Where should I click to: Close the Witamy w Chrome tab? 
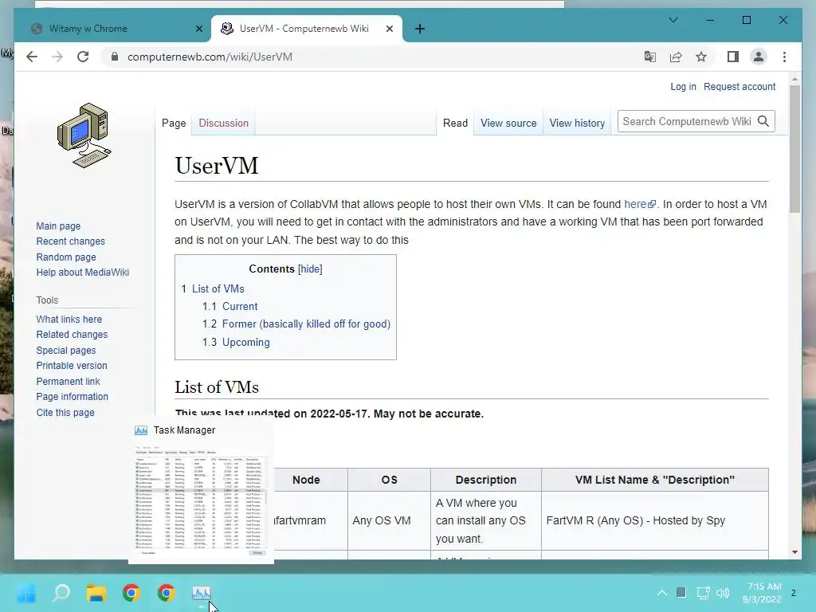[x=198, y=29]
